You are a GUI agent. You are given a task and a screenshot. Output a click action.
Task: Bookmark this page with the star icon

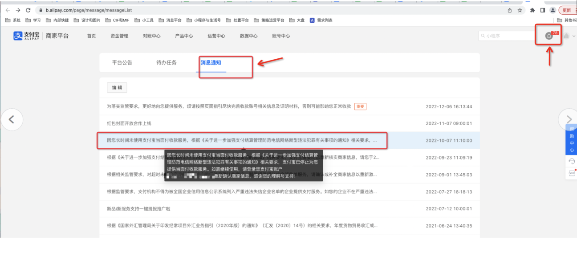[520, 10]
